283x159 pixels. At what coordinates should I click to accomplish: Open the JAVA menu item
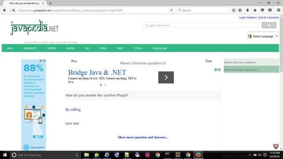pyautogui.click(x=10, y=48)
